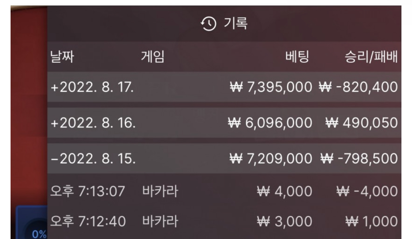Collapse the 2022. 8. 15. row
This screenshot has width=412, height=239.
224,159
